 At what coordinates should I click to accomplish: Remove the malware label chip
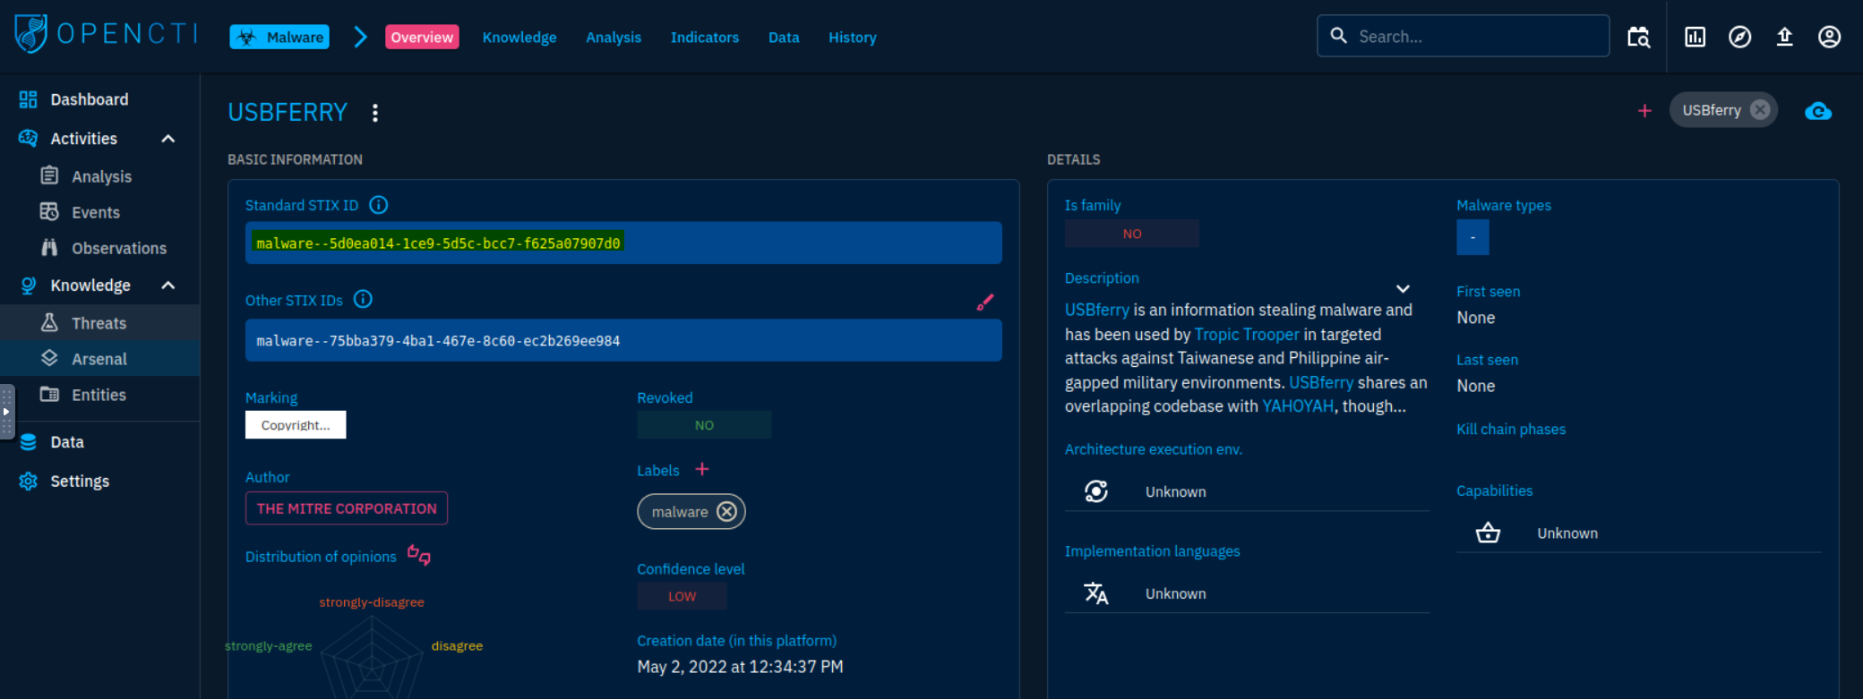point(727,511)
